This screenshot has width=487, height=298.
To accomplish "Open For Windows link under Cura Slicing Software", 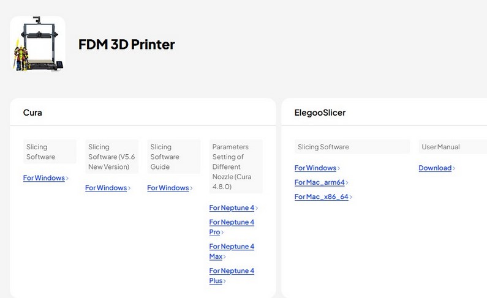I will tap(43, 178).
